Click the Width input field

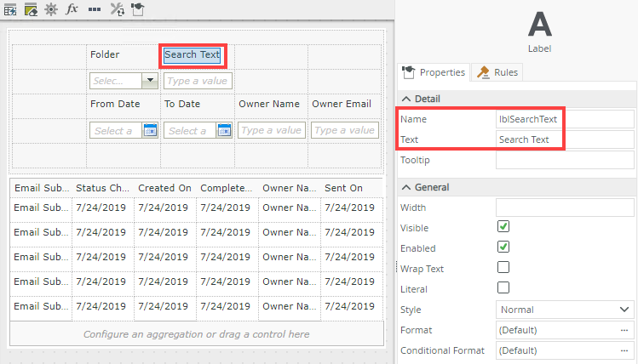pos(565,208)
